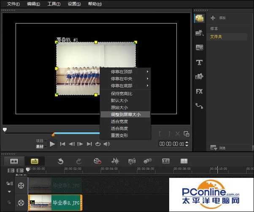Open the Path library icon
Screen dimensions: 254x212
199,106
